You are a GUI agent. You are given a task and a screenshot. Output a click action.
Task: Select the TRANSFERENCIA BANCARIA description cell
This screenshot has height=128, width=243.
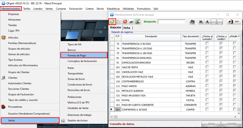[x=151, y=58]
